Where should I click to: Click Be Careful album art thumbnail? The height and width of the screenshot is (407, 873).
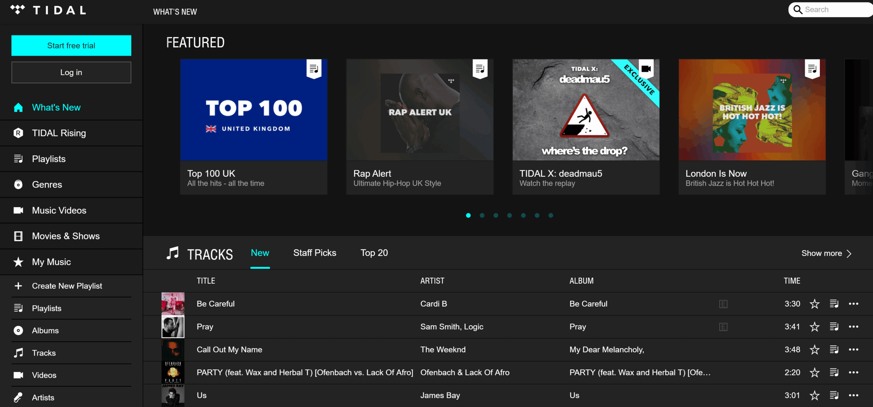[x=173, y=303]
